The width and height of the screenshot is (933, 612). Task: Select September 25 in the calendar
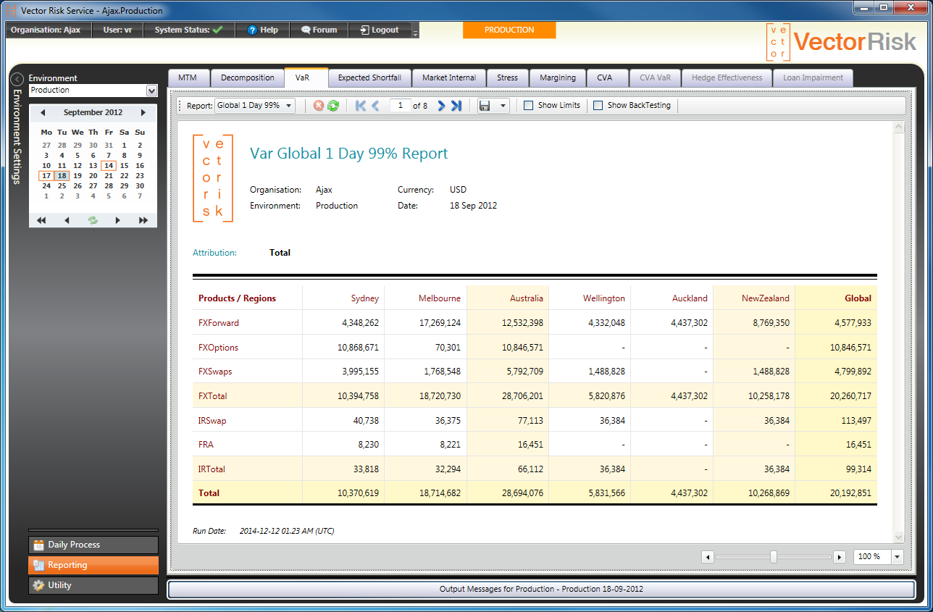point(62,185)
